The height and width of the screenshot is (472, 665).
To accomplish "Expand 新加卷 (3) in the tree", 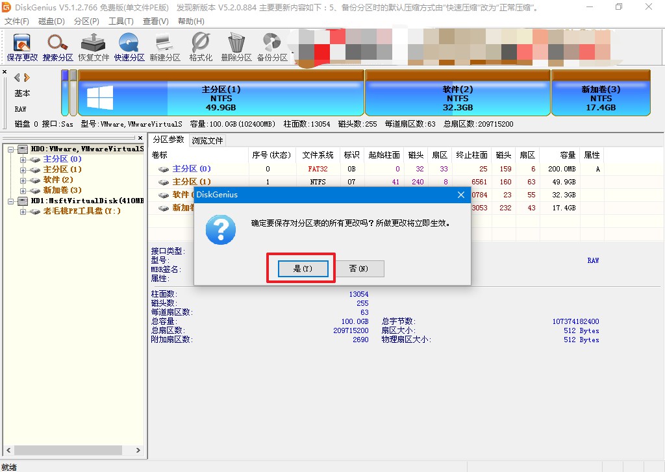I will click(23, 191).
